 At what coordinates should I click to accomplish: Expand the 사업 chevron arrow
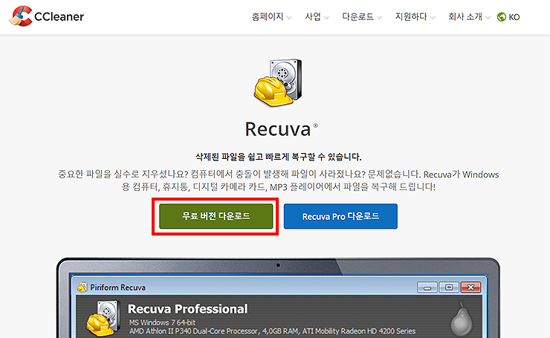[326, 18]
